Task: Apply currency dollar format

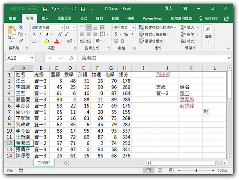Action: click(x=116, y=34)
